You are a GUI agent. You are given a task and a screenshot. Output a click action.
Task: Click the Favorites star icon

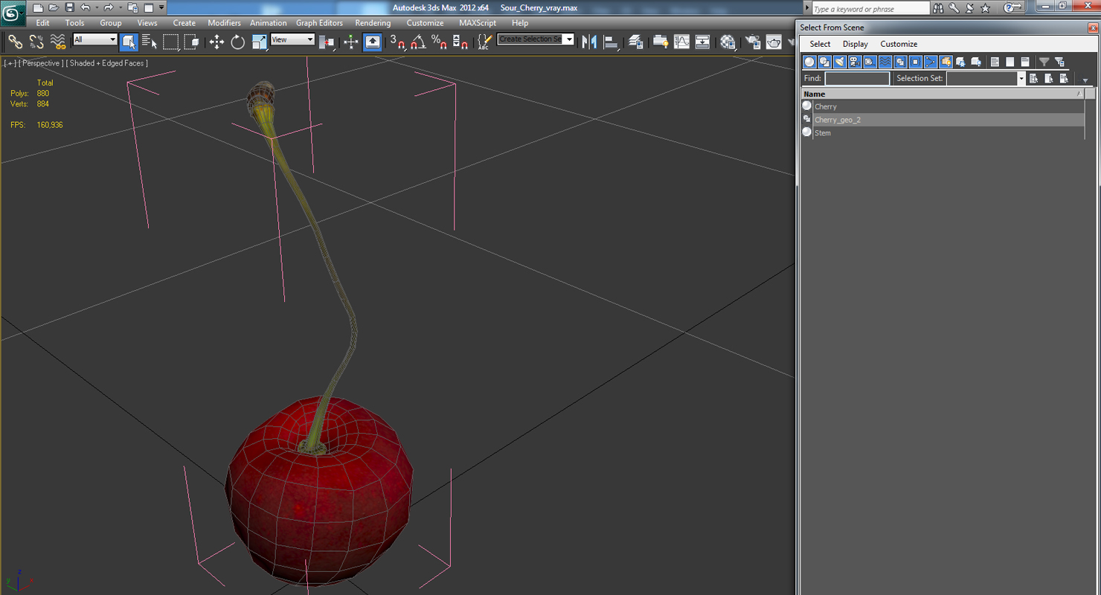986,8
